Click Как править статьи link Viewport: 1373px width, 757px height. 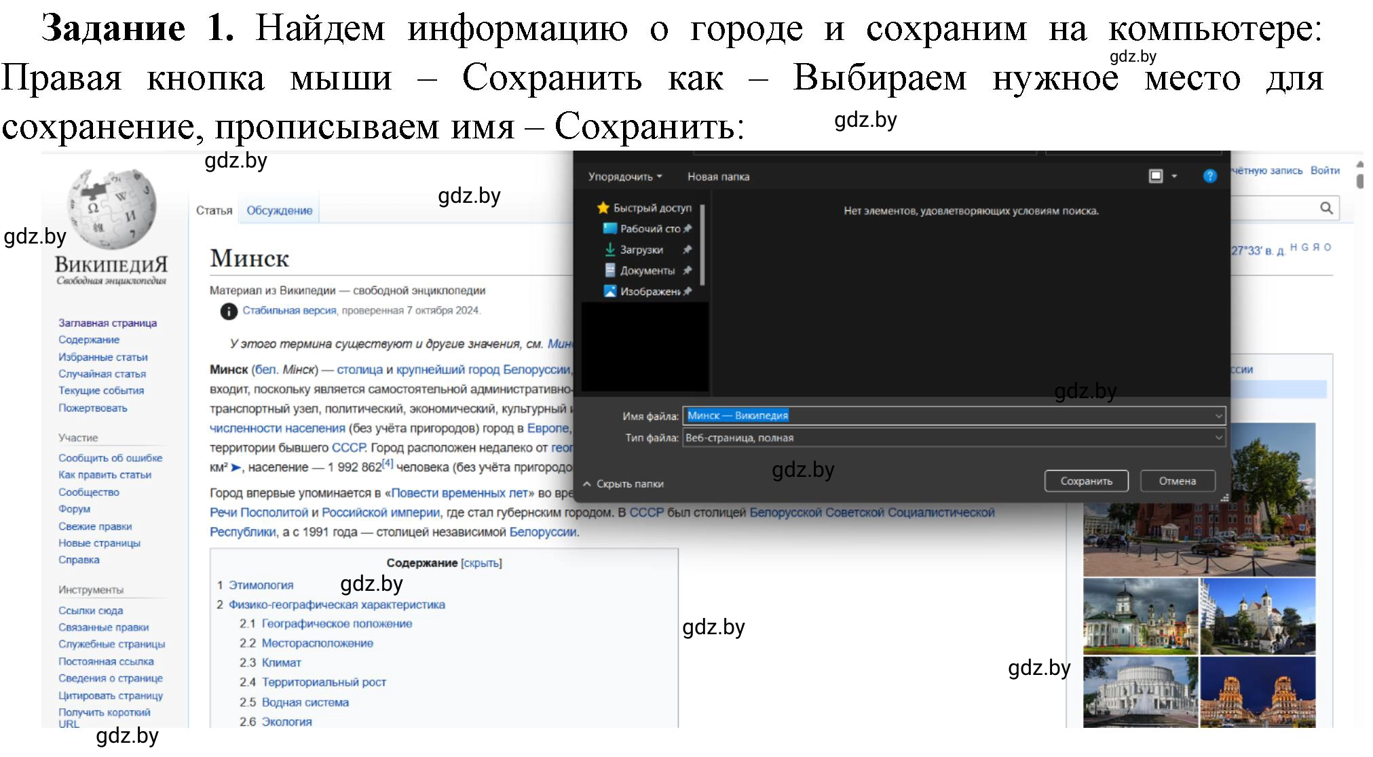click(105, 475)
